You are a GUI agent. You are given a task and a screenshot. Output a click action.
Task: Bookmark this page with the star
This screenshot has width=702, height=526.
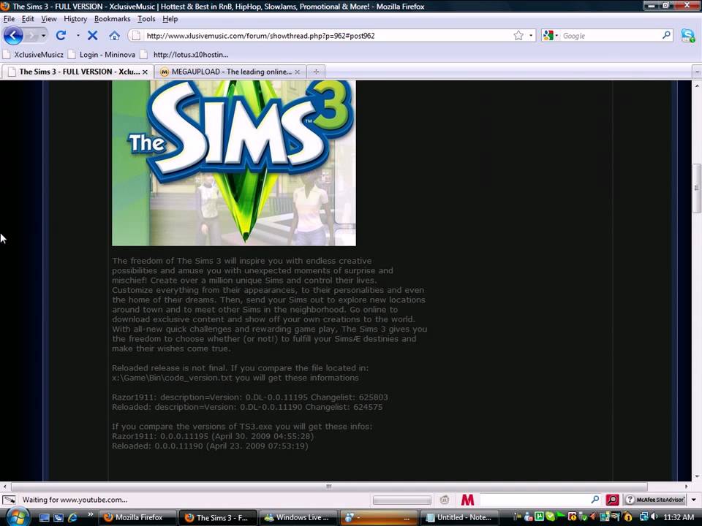[x=518, y=35]
